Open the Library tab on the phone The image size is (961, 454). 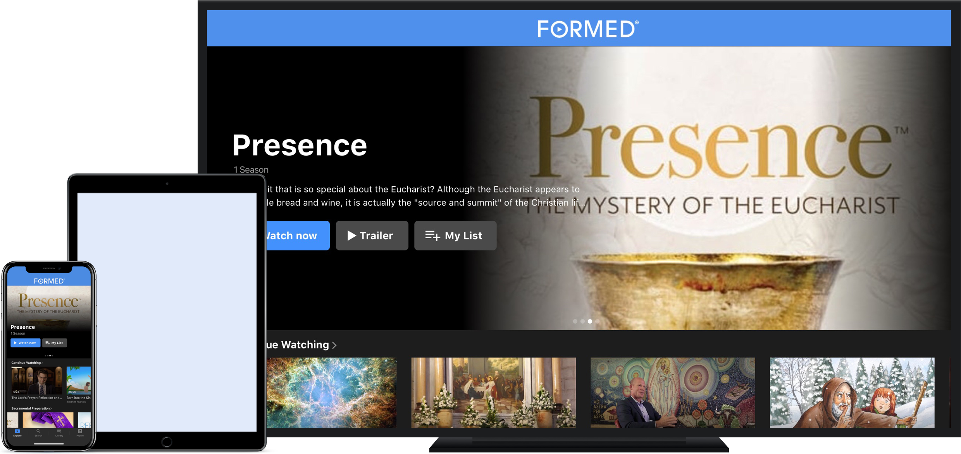pyautogui.click(x=59, y=433)
